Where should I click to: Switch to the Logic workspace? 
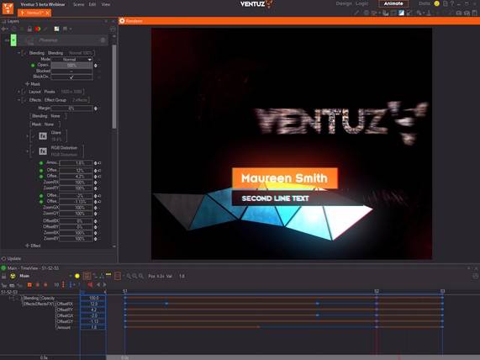click(x=361, y=3)
